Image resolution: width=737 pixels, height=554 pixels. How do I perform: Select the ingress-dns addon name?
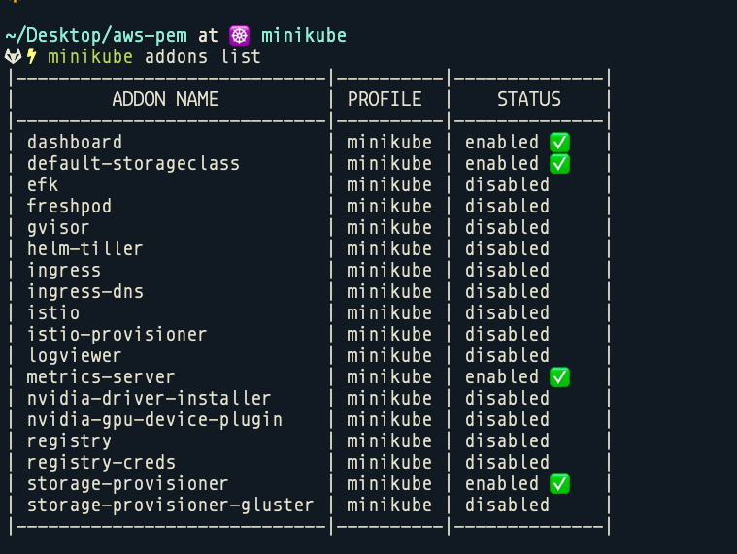(85, 292)
